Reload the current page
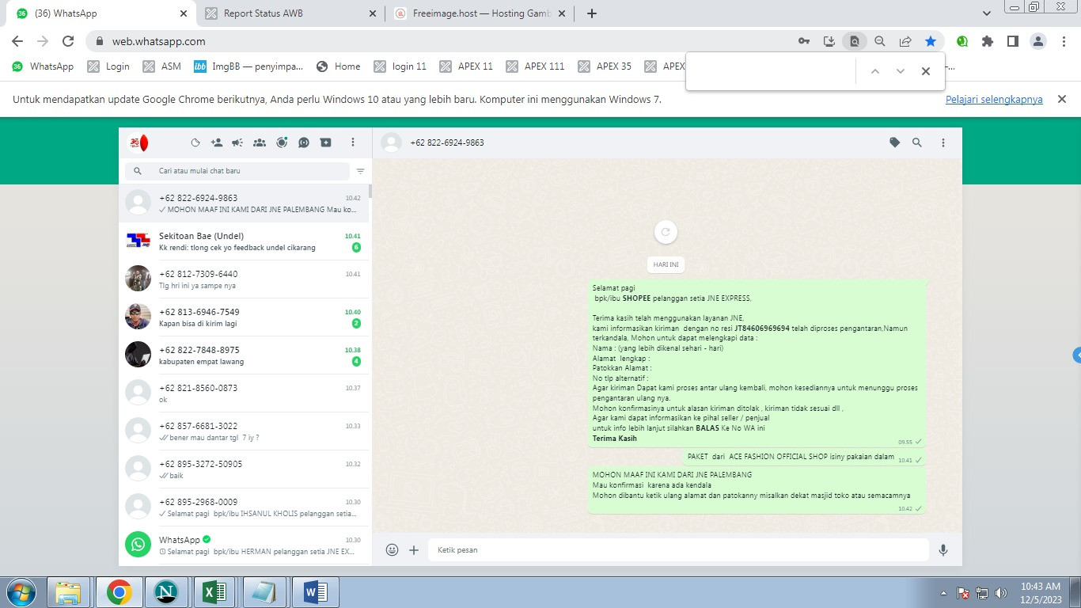This screenshot has width=1081, height=608. tap(68, 41)
